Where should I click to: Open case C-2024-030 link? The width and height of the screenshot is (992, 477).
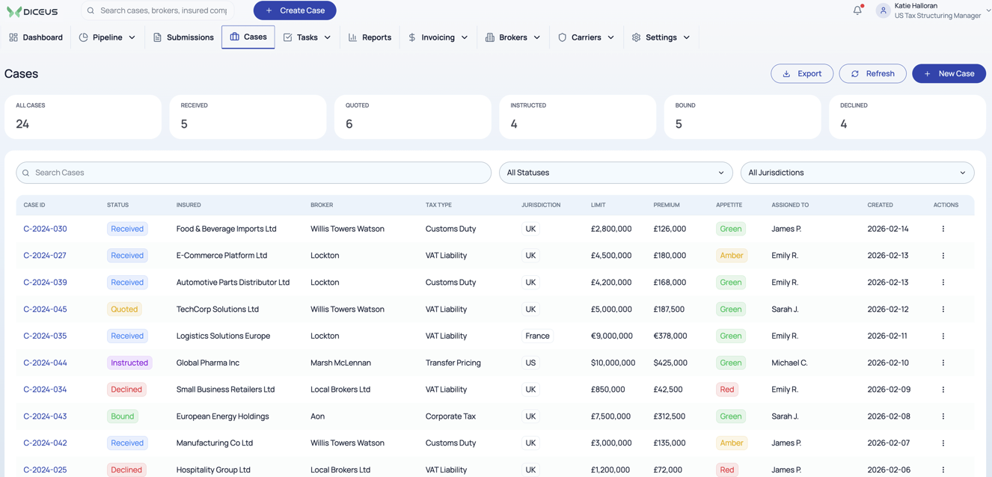45,229
